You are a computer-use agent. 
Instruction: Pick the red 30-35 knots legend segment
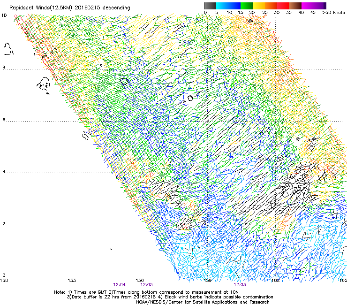click(283, 6)
